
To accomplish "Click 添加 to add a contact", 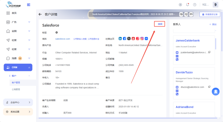I will (x=213, y=25).
